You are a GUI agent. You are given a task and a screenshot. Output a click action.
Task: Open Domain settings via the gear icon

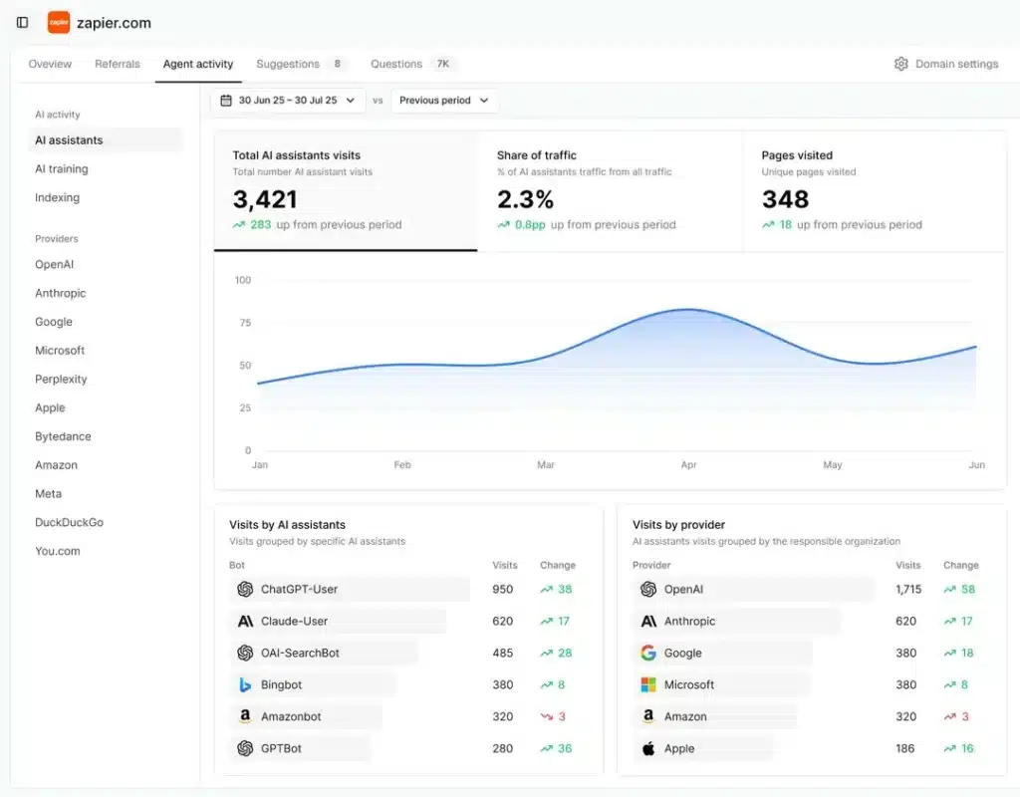(x=899, y=63)
